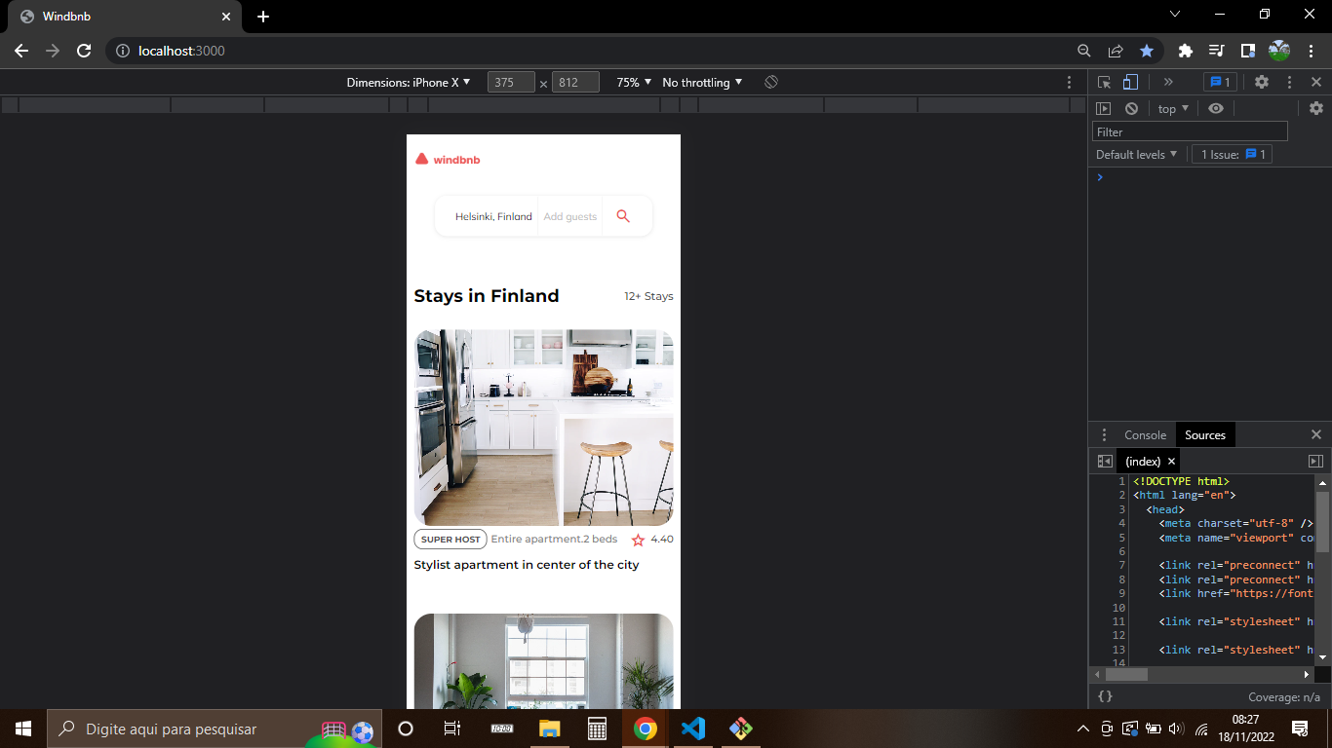Click the eye icon for live expressions
Screen dimensions: 1332x748
pyautogui.click(x=1215, y=108)
